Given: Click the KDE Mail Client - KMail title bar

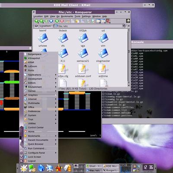Looking at the screenshot, I should point(72,5).
